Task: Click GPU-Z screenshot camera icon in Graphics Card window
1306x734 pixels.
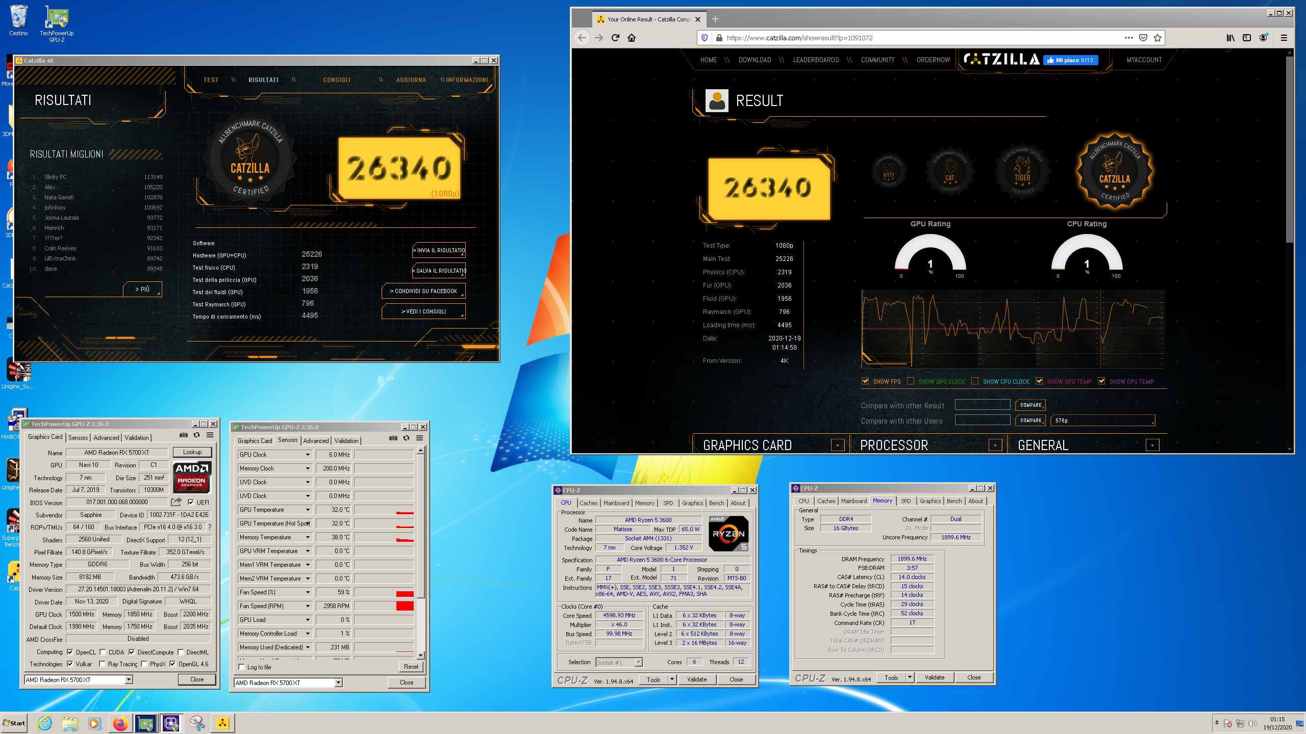Action: click(x=184, y=435)
